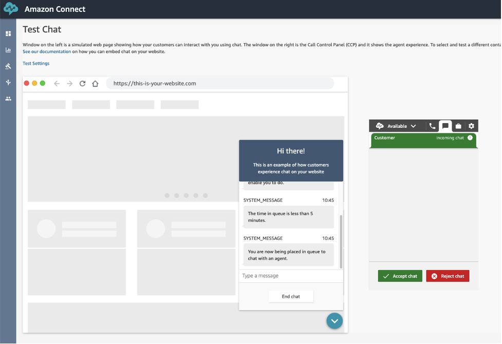Viewport: 502px width, 344px height.
Task: Select the Customer incoming chat contact
Action: click(x=423, y=141)
